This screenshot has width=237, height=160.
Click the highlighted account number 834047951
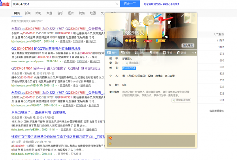click(129, 68)
